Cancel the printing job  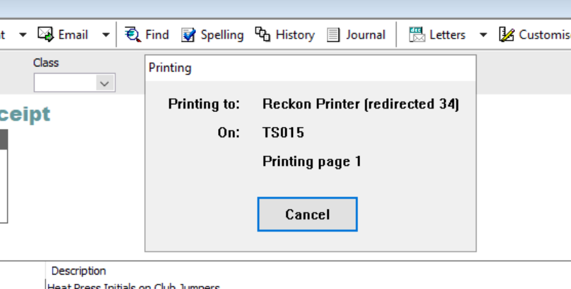pos(307,214)
